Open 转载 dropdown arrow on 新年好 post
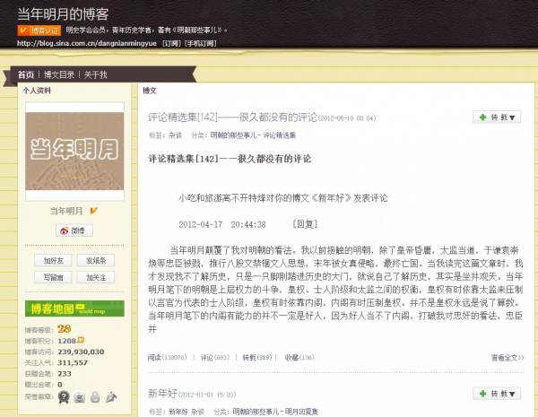The height and width of the screenshot is (417, 538). [512, 394]
